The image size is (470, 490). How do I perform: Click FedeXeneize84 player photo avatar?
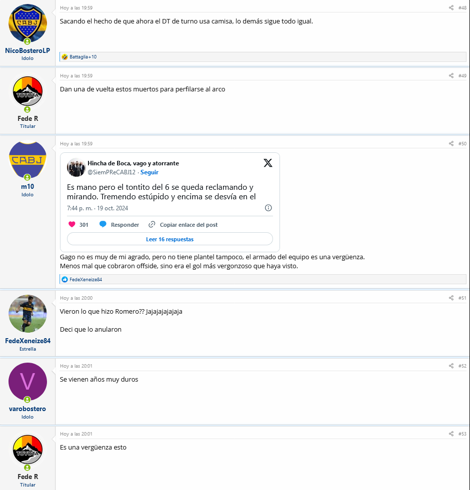pos(27,314)
